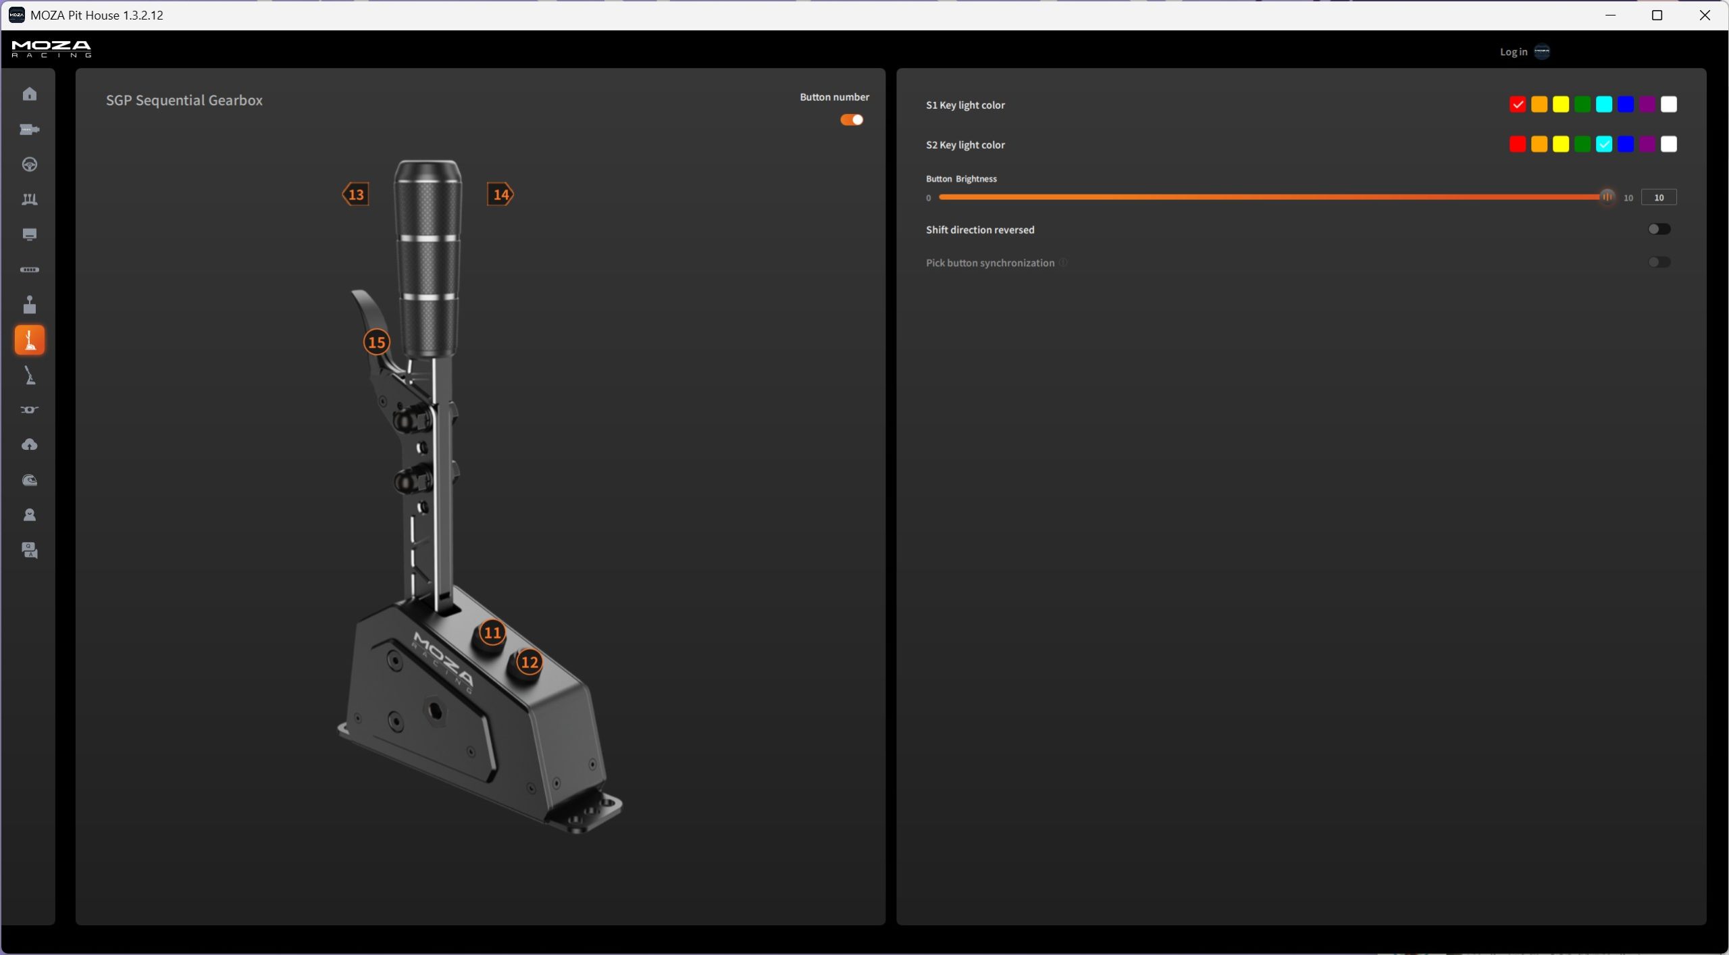Open the Home page in sidebar
This screenshot has height=955, width=1729.
(30, 94)
